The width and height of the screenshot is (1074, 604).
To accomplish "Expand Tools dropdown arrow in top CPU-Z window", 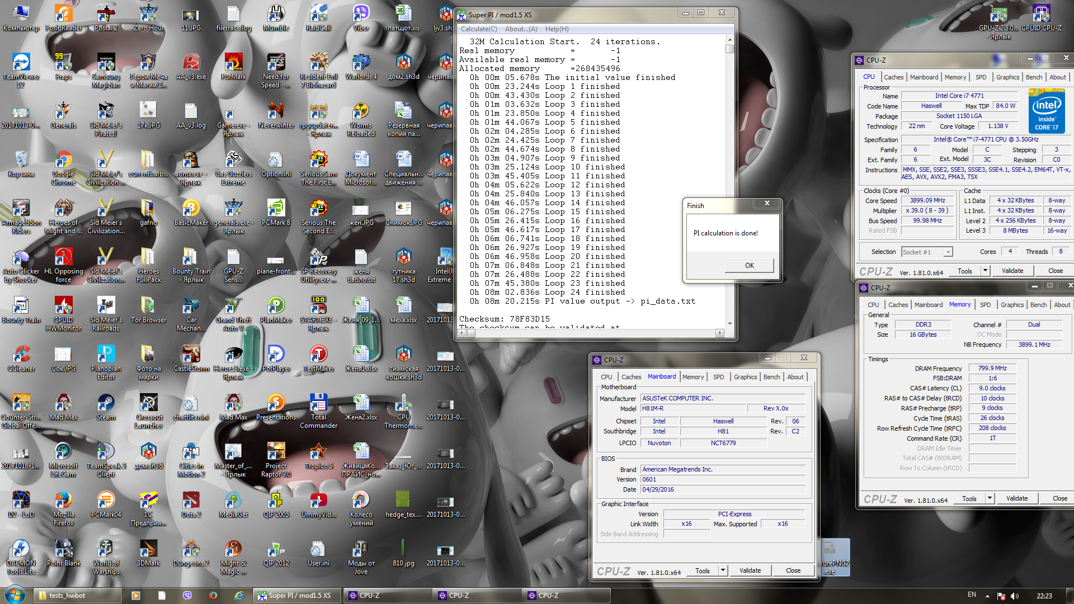I will 984,271.
